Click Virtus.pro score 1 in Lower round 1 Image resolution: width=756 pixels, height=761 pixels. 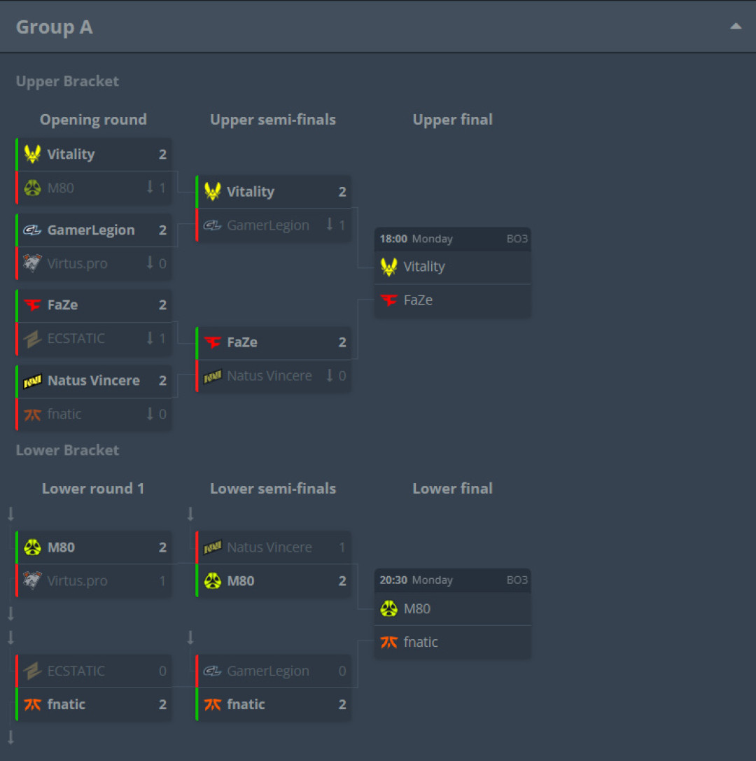pos(162,581)
